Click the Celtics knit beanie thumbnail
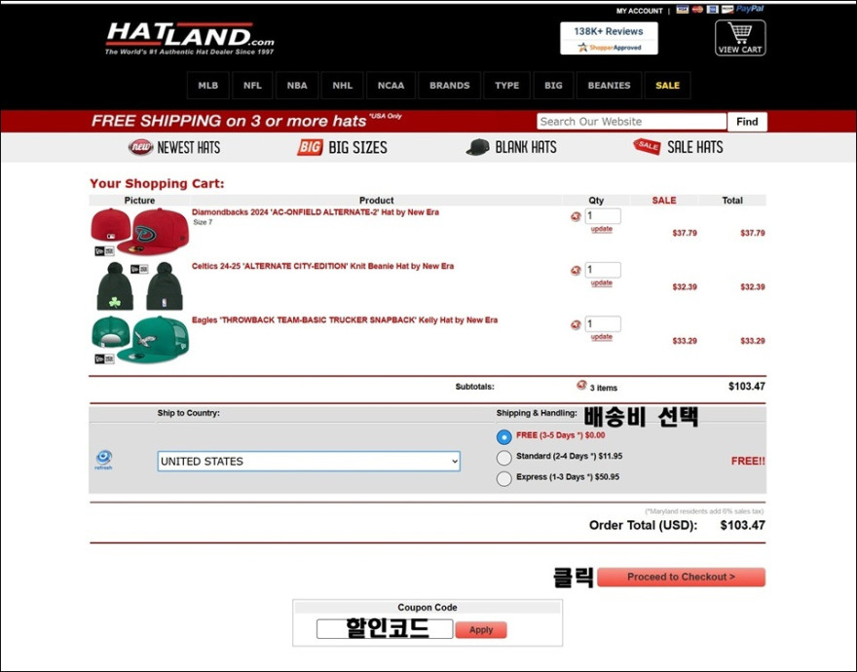Image resolution: width=857 pixels, height=672 pixels. (140, 286)
